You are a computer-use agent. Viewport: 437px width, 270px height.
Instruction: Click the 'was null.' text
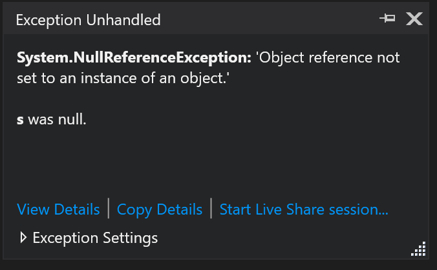click(57, 119)
